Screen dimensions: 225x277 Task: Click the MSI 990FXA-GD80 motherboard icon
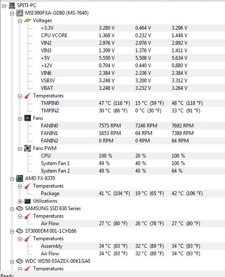20,13
